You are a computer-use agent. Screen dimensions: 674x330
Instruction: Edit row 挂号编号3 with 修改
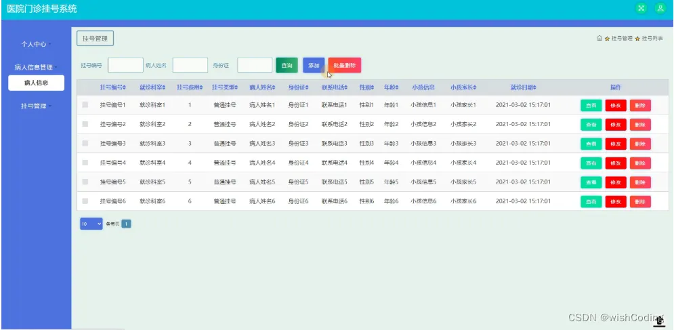[616, 144]
